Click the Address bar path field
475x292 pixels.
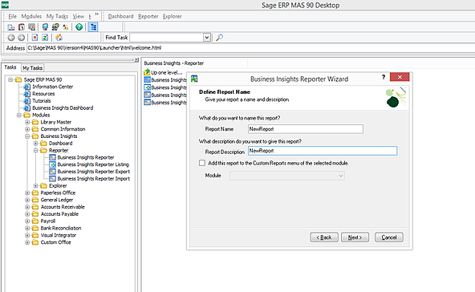[251, 48]
